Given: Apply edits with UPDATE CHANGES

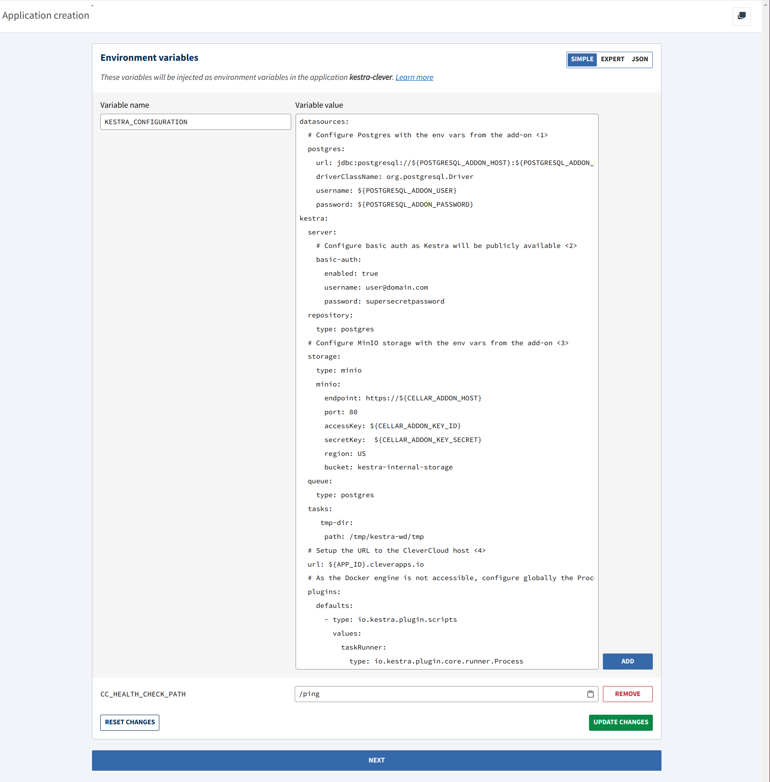Looking at the screenshot, I should tap(621, 722).
